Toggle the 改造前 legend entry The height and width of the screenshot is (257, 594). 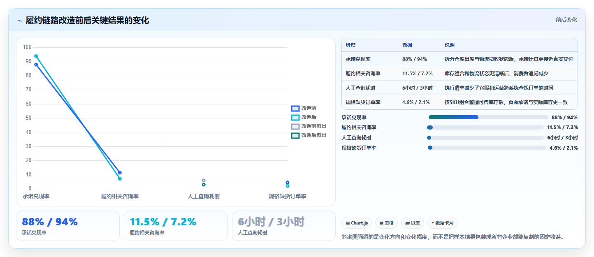pos(304,108)
